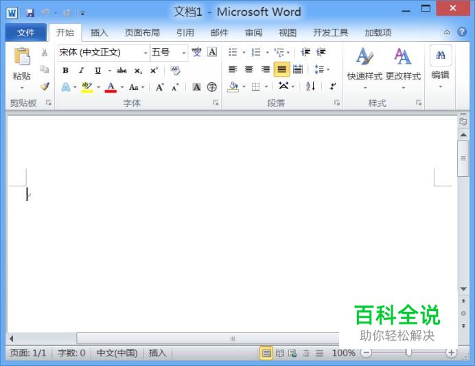Click the Undo arrow in quick access toolbar
Viewport: 475px width, 366px height.
[x=45, y=12]
